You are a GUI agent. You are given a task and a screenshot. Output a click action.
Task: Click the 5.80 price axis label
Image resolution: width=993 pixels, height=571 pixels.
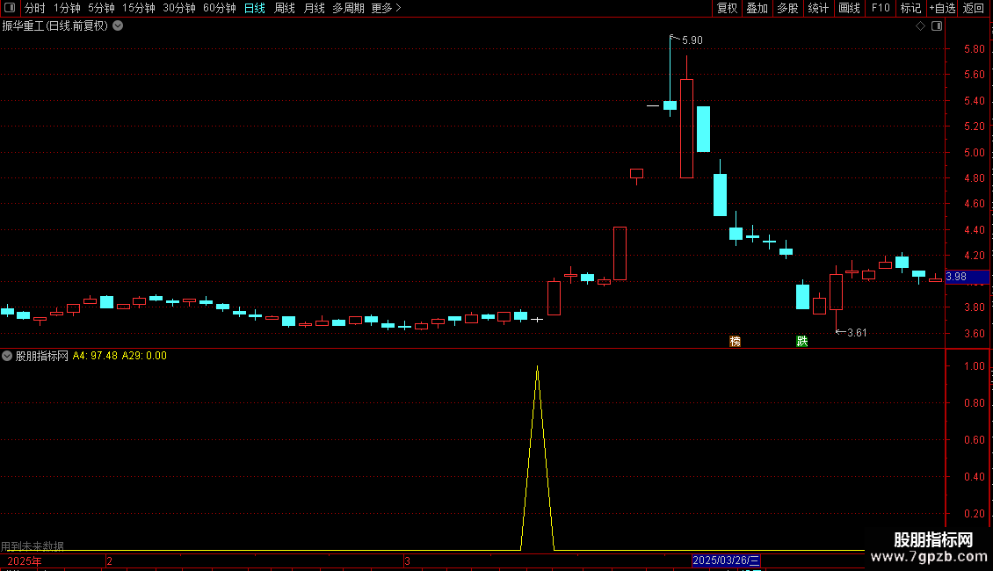pyautogui.click(x=974, y=48)
